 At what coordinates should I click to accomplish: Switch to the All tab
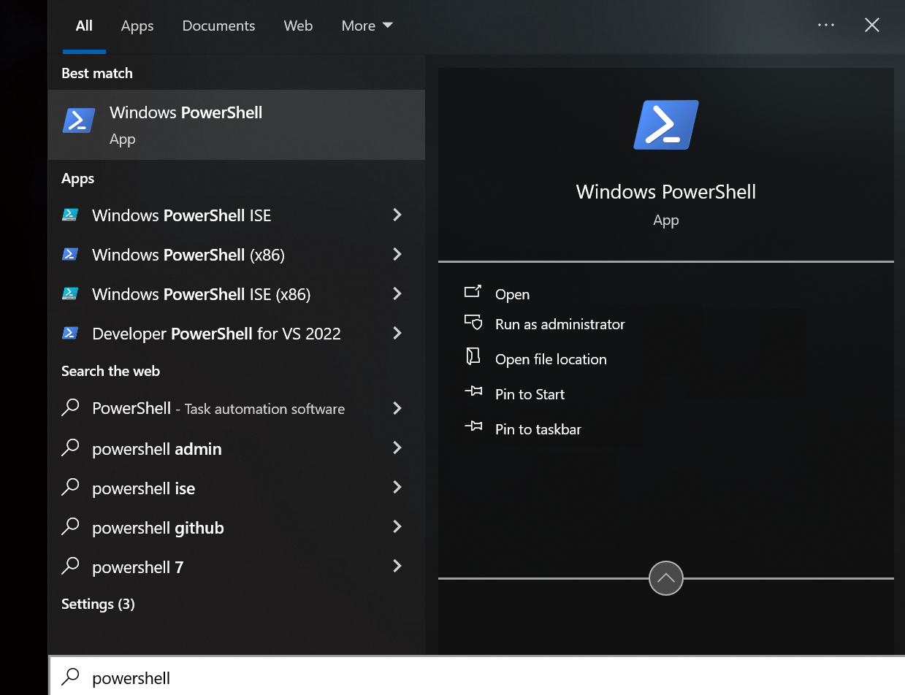tap(84, 26)
